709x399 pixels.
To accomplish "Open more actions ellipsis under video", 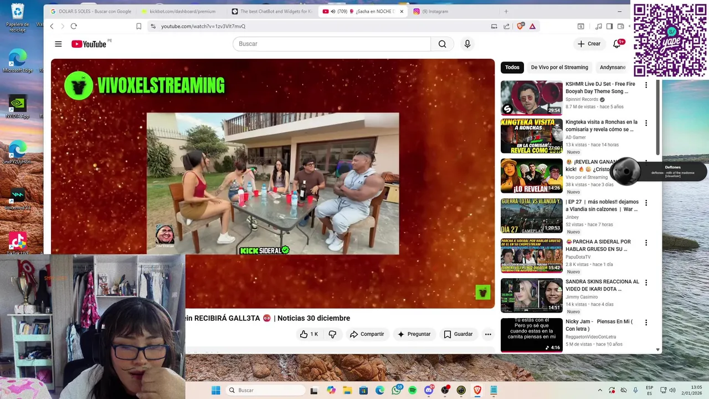I will [488, 334].
